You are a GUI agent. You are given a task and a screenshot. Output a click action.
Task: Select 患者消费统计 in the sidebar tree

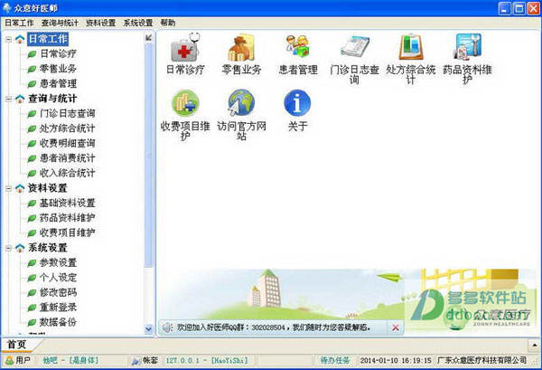(x=68, y=158)
